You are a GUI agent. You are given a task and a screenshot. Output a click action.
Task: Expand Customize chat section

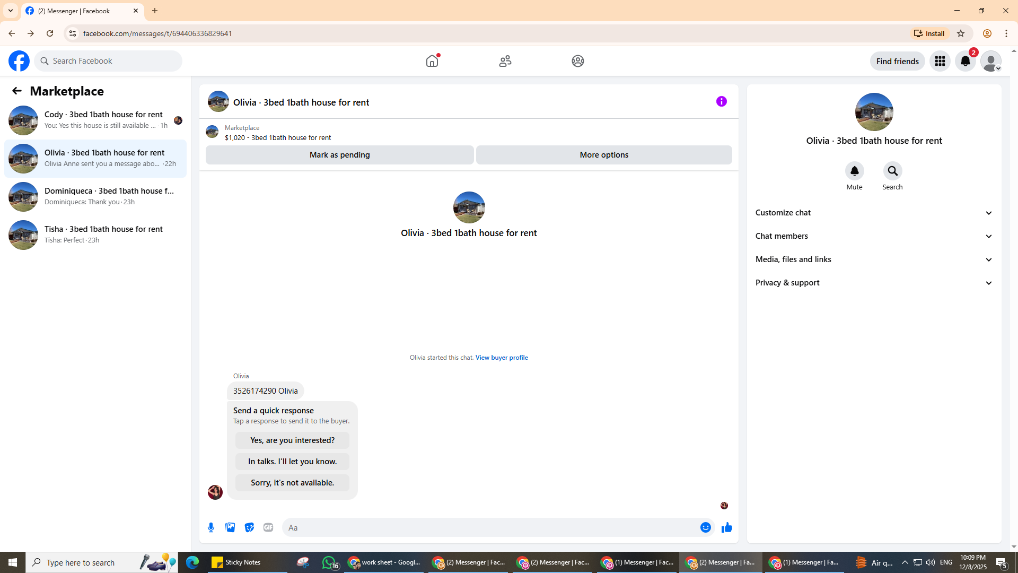pyautogui.click(x=874, y=213)
